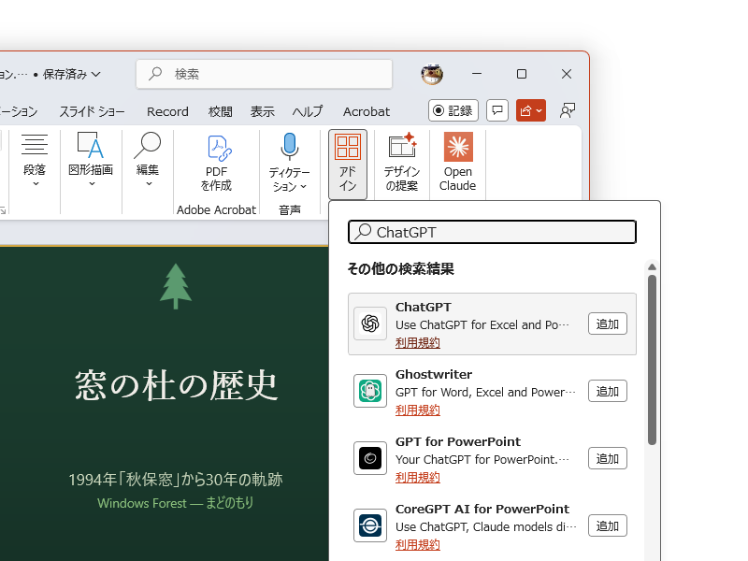Screen dimensions: 748x561
Task: Click the Ghostwriter result title
Action: click(x=434, y=374)
